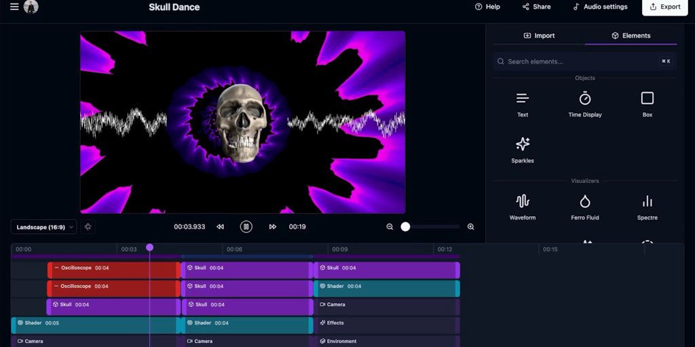Viewport: 695px width, 347px height.
Task: Select the Waveform visualizer
Action: [522, 207]
